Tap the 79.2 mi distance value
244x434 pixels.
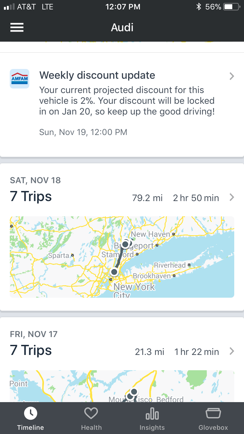(147, 198)
